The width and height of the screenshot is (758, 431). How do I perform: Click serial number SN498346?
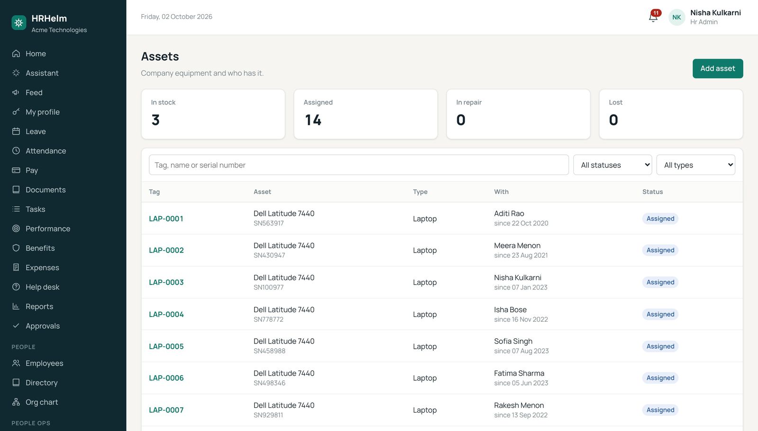tap(270, 383)
